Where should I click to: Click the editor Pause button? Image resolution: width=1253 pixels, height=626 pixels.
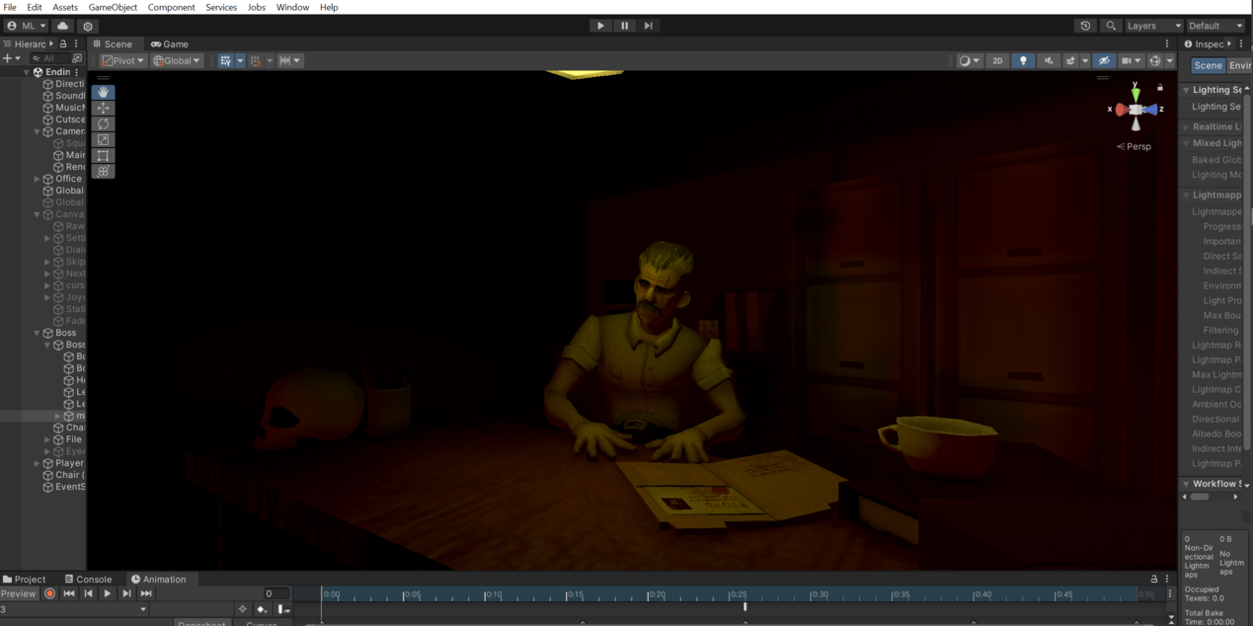click(624, 26)
